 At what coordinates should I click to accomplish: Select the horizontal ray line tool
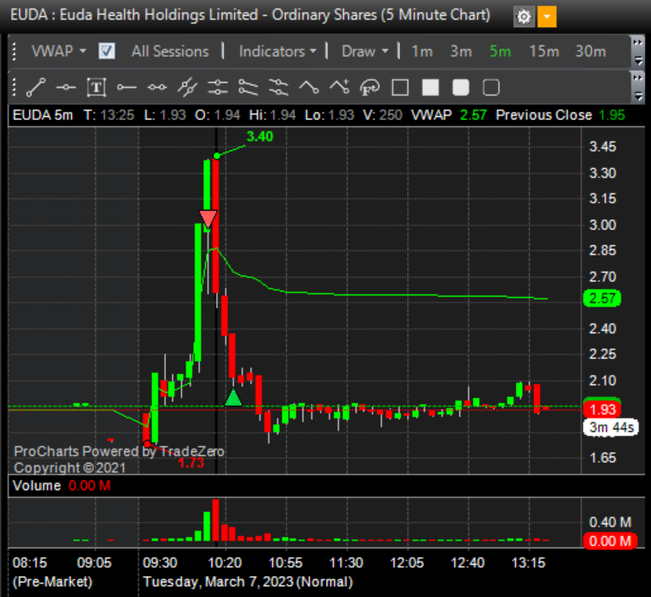pyautogui.click(x=126, y=87)
